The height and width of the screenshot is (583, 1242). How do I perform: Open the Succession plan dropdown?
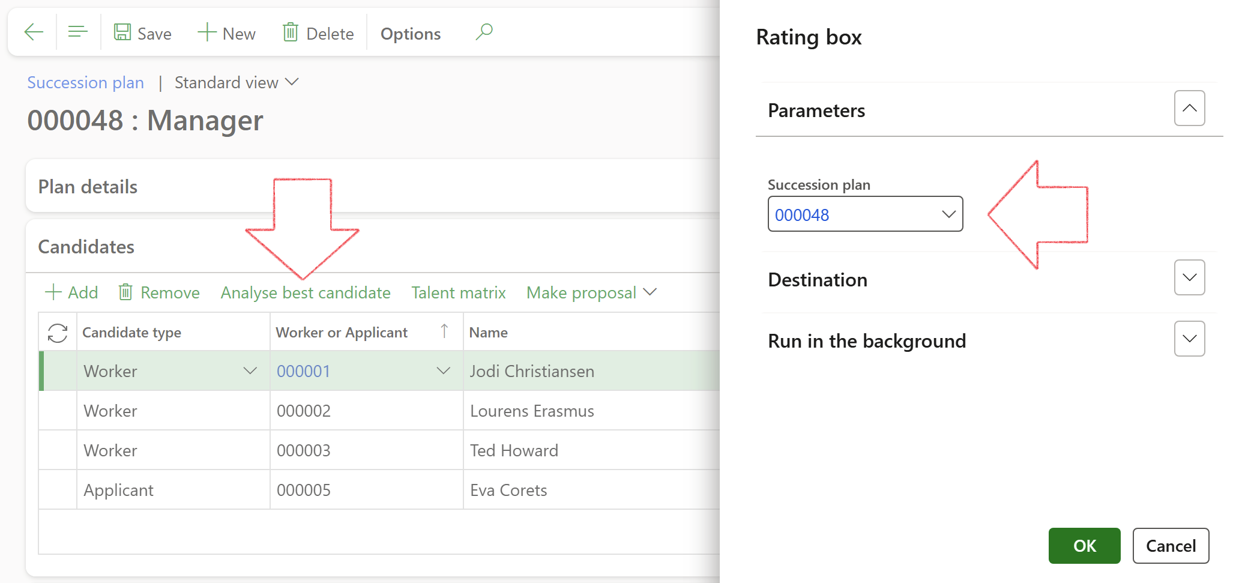coord(948,214)
